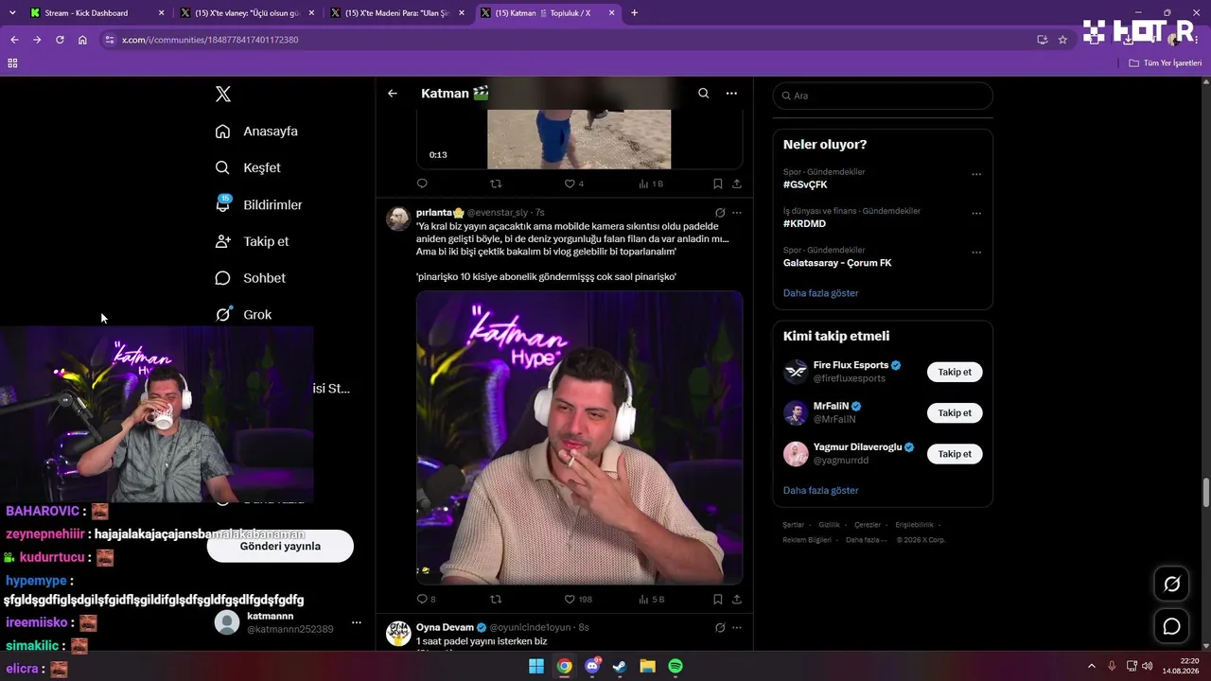The width and height of the screenshot is (1211, 681).
Task: Reply to pırlanta's post with 8 replies
Action: 426,599
